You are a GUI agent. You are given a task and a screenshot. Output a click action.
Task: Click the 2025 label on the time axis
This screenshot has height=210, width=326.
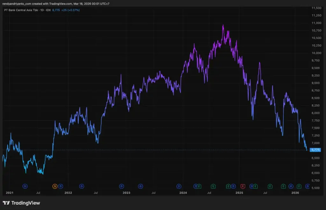239,193
